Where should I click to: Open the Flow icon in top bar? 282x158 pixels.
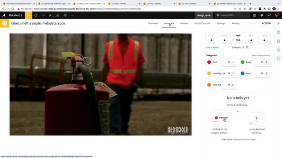pos(28,15)
